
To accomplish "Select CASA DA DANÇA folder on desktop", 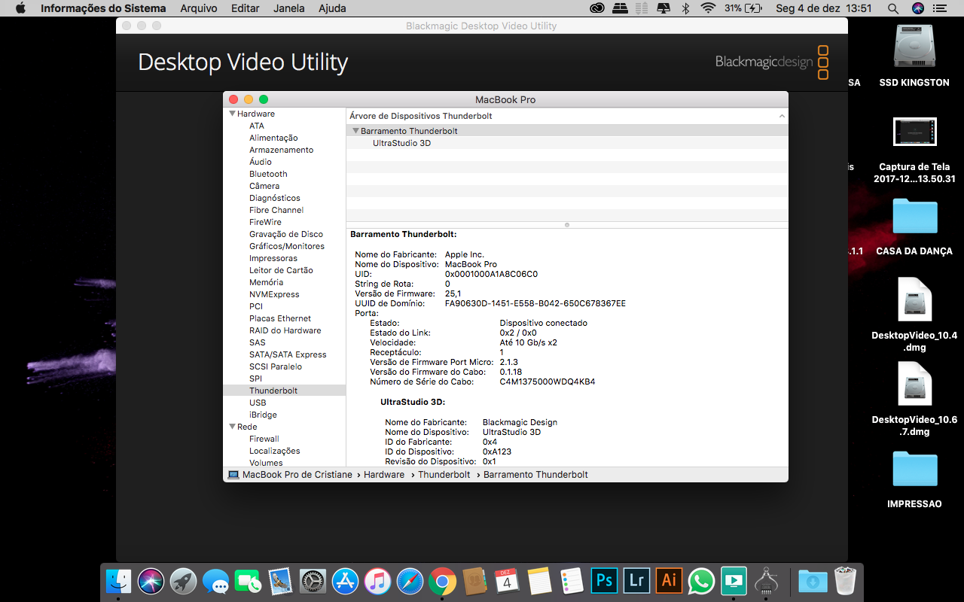I will coord(914,226).
